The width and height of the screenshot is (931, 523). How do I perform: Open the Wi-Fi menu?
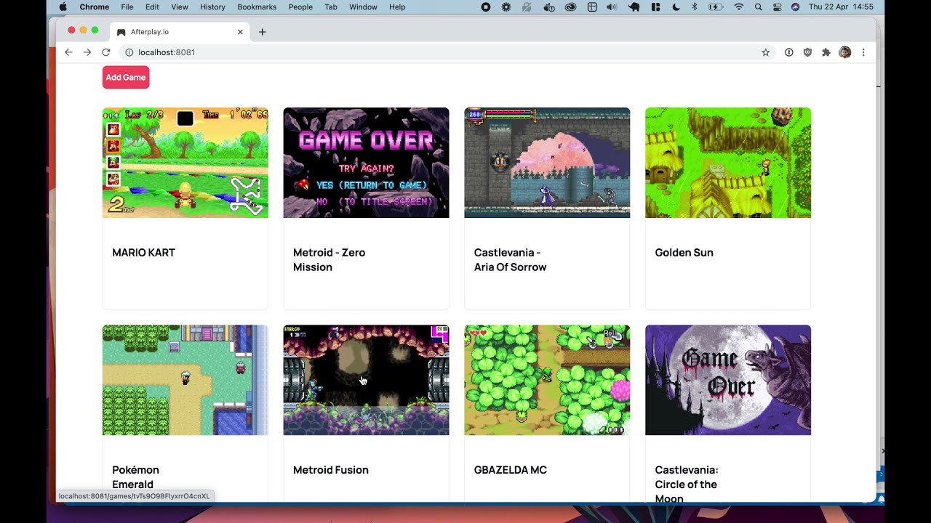(x=739, y=7)
